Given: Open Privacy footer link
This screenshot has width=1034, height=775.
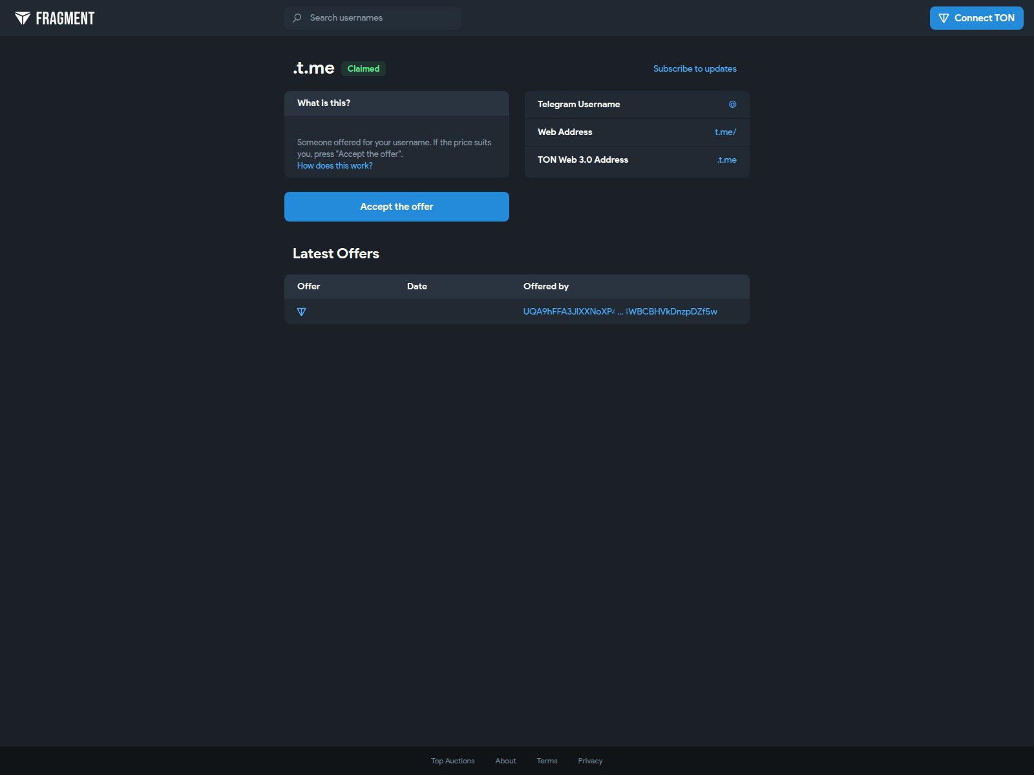Looking at the screenshot, I should tap(590, 761).
